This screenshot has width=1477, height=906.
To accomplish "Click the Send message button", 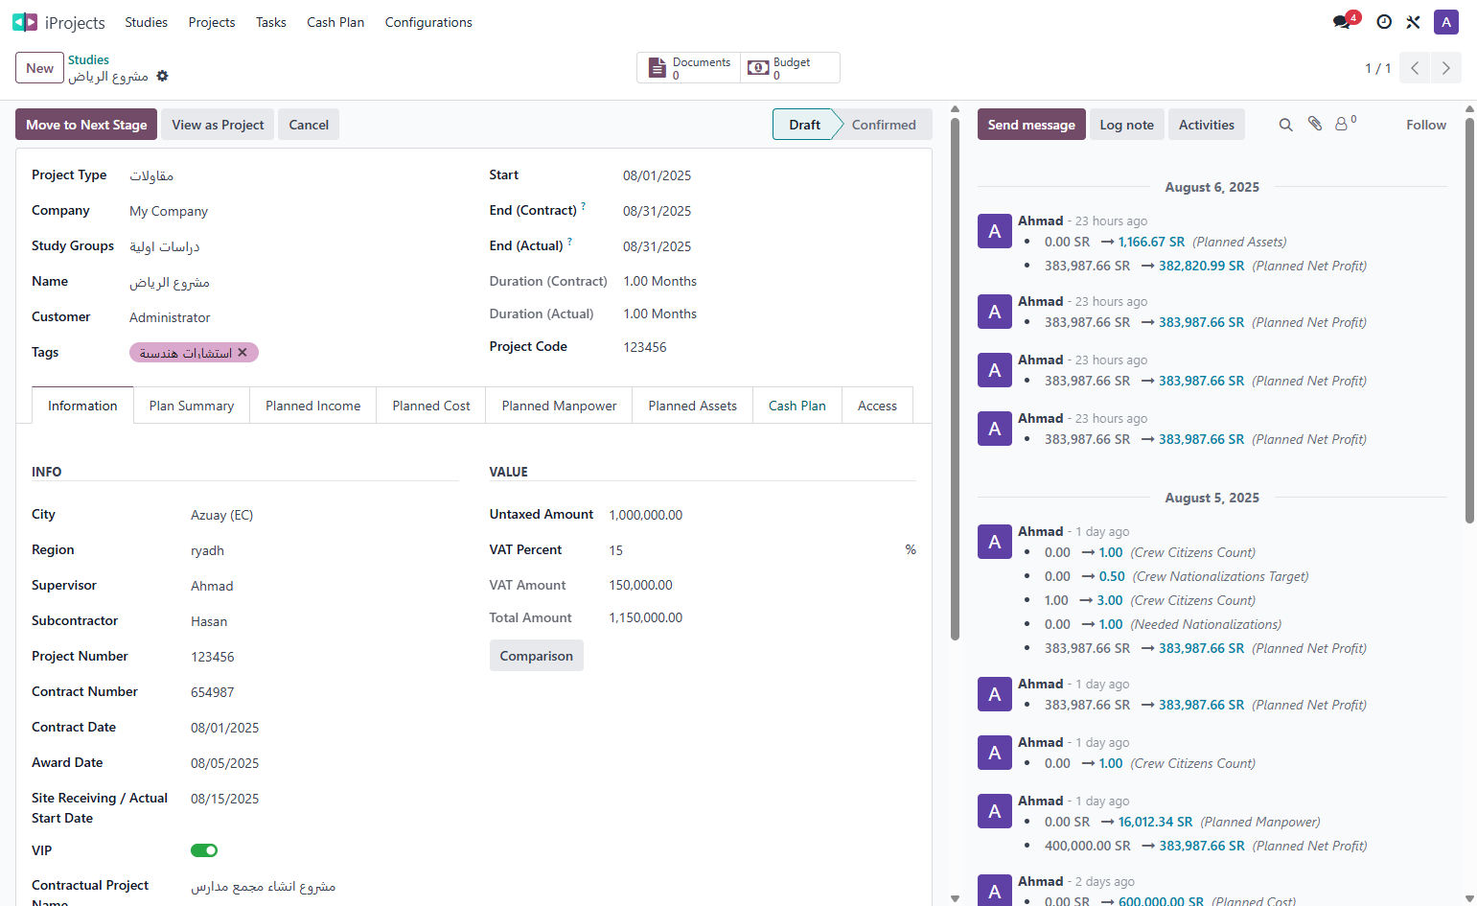I will tap(1031, 125).
